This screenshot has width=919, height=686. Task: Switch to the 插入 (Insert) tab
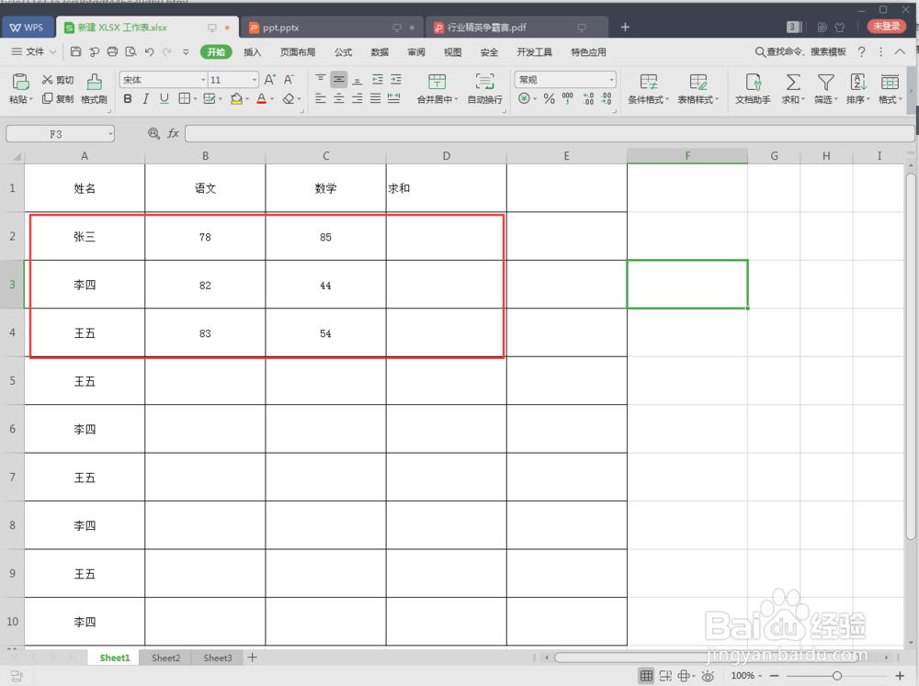pyautogui.click(x=252, y=52)
